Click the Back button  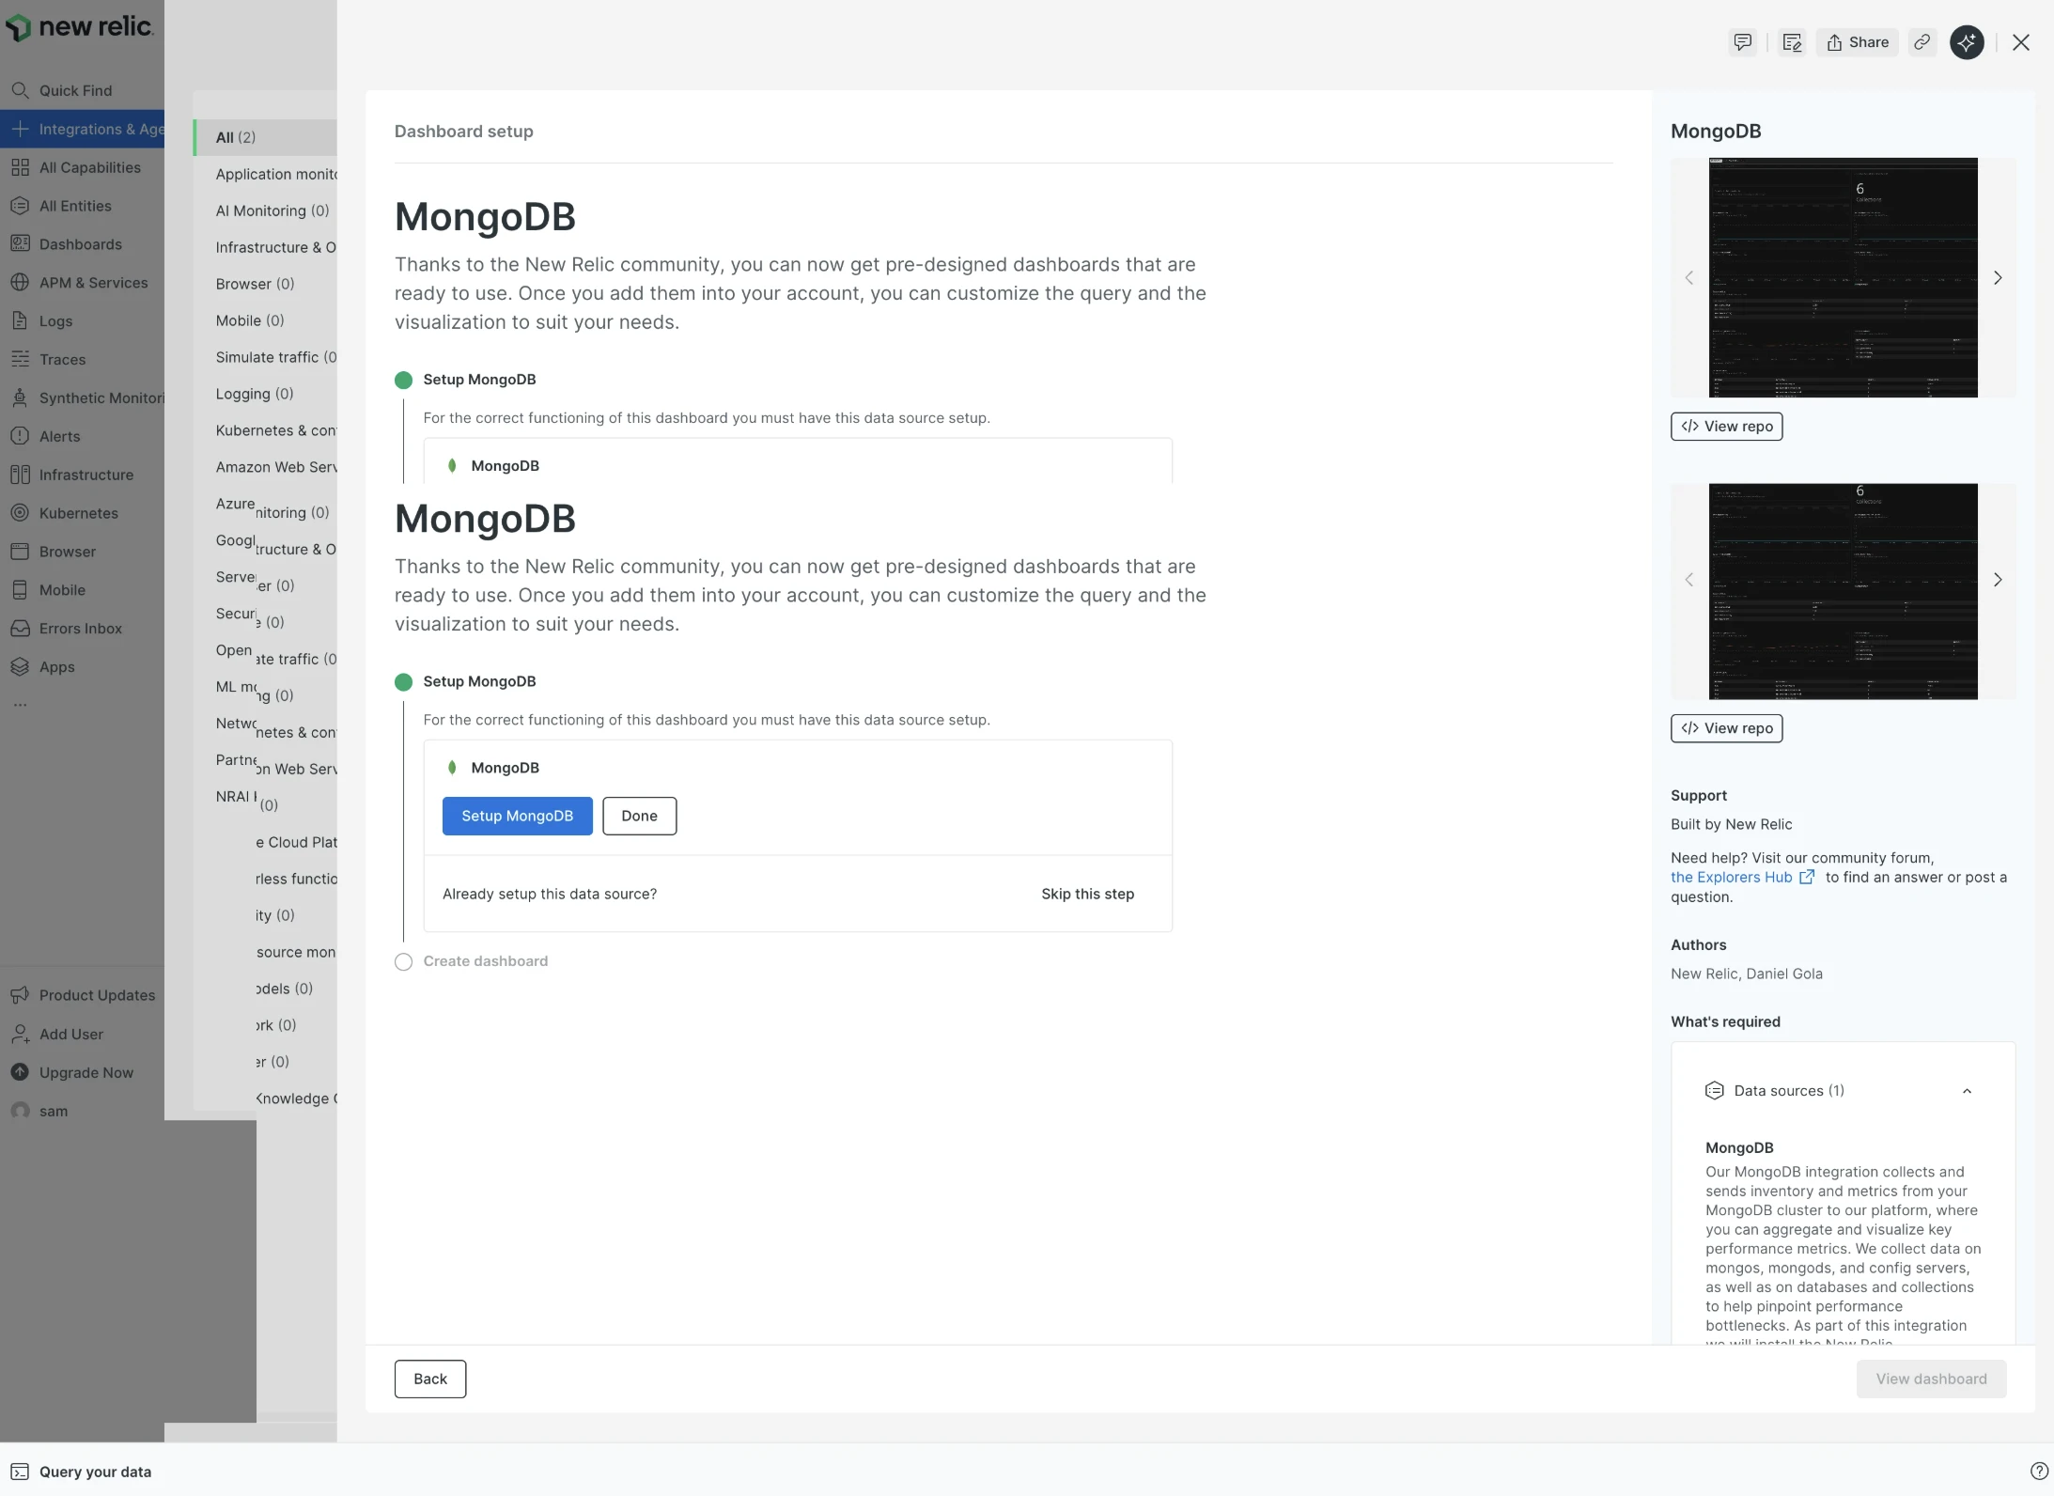(430, 1379)
